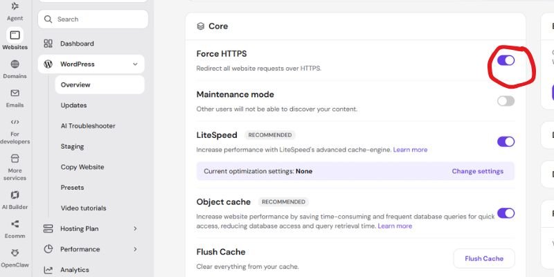
Task: Click the Dashboard grid icon
Action: click(48, 44)
